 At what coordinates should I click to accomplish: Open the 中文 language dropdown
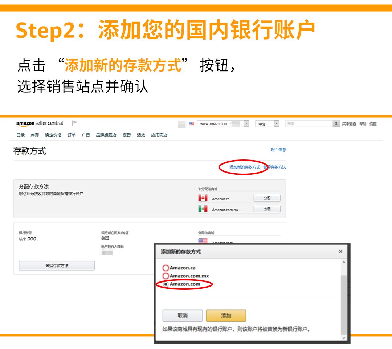267,123
